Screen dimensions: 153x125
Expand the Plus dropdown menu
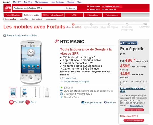tap(79, 2)
